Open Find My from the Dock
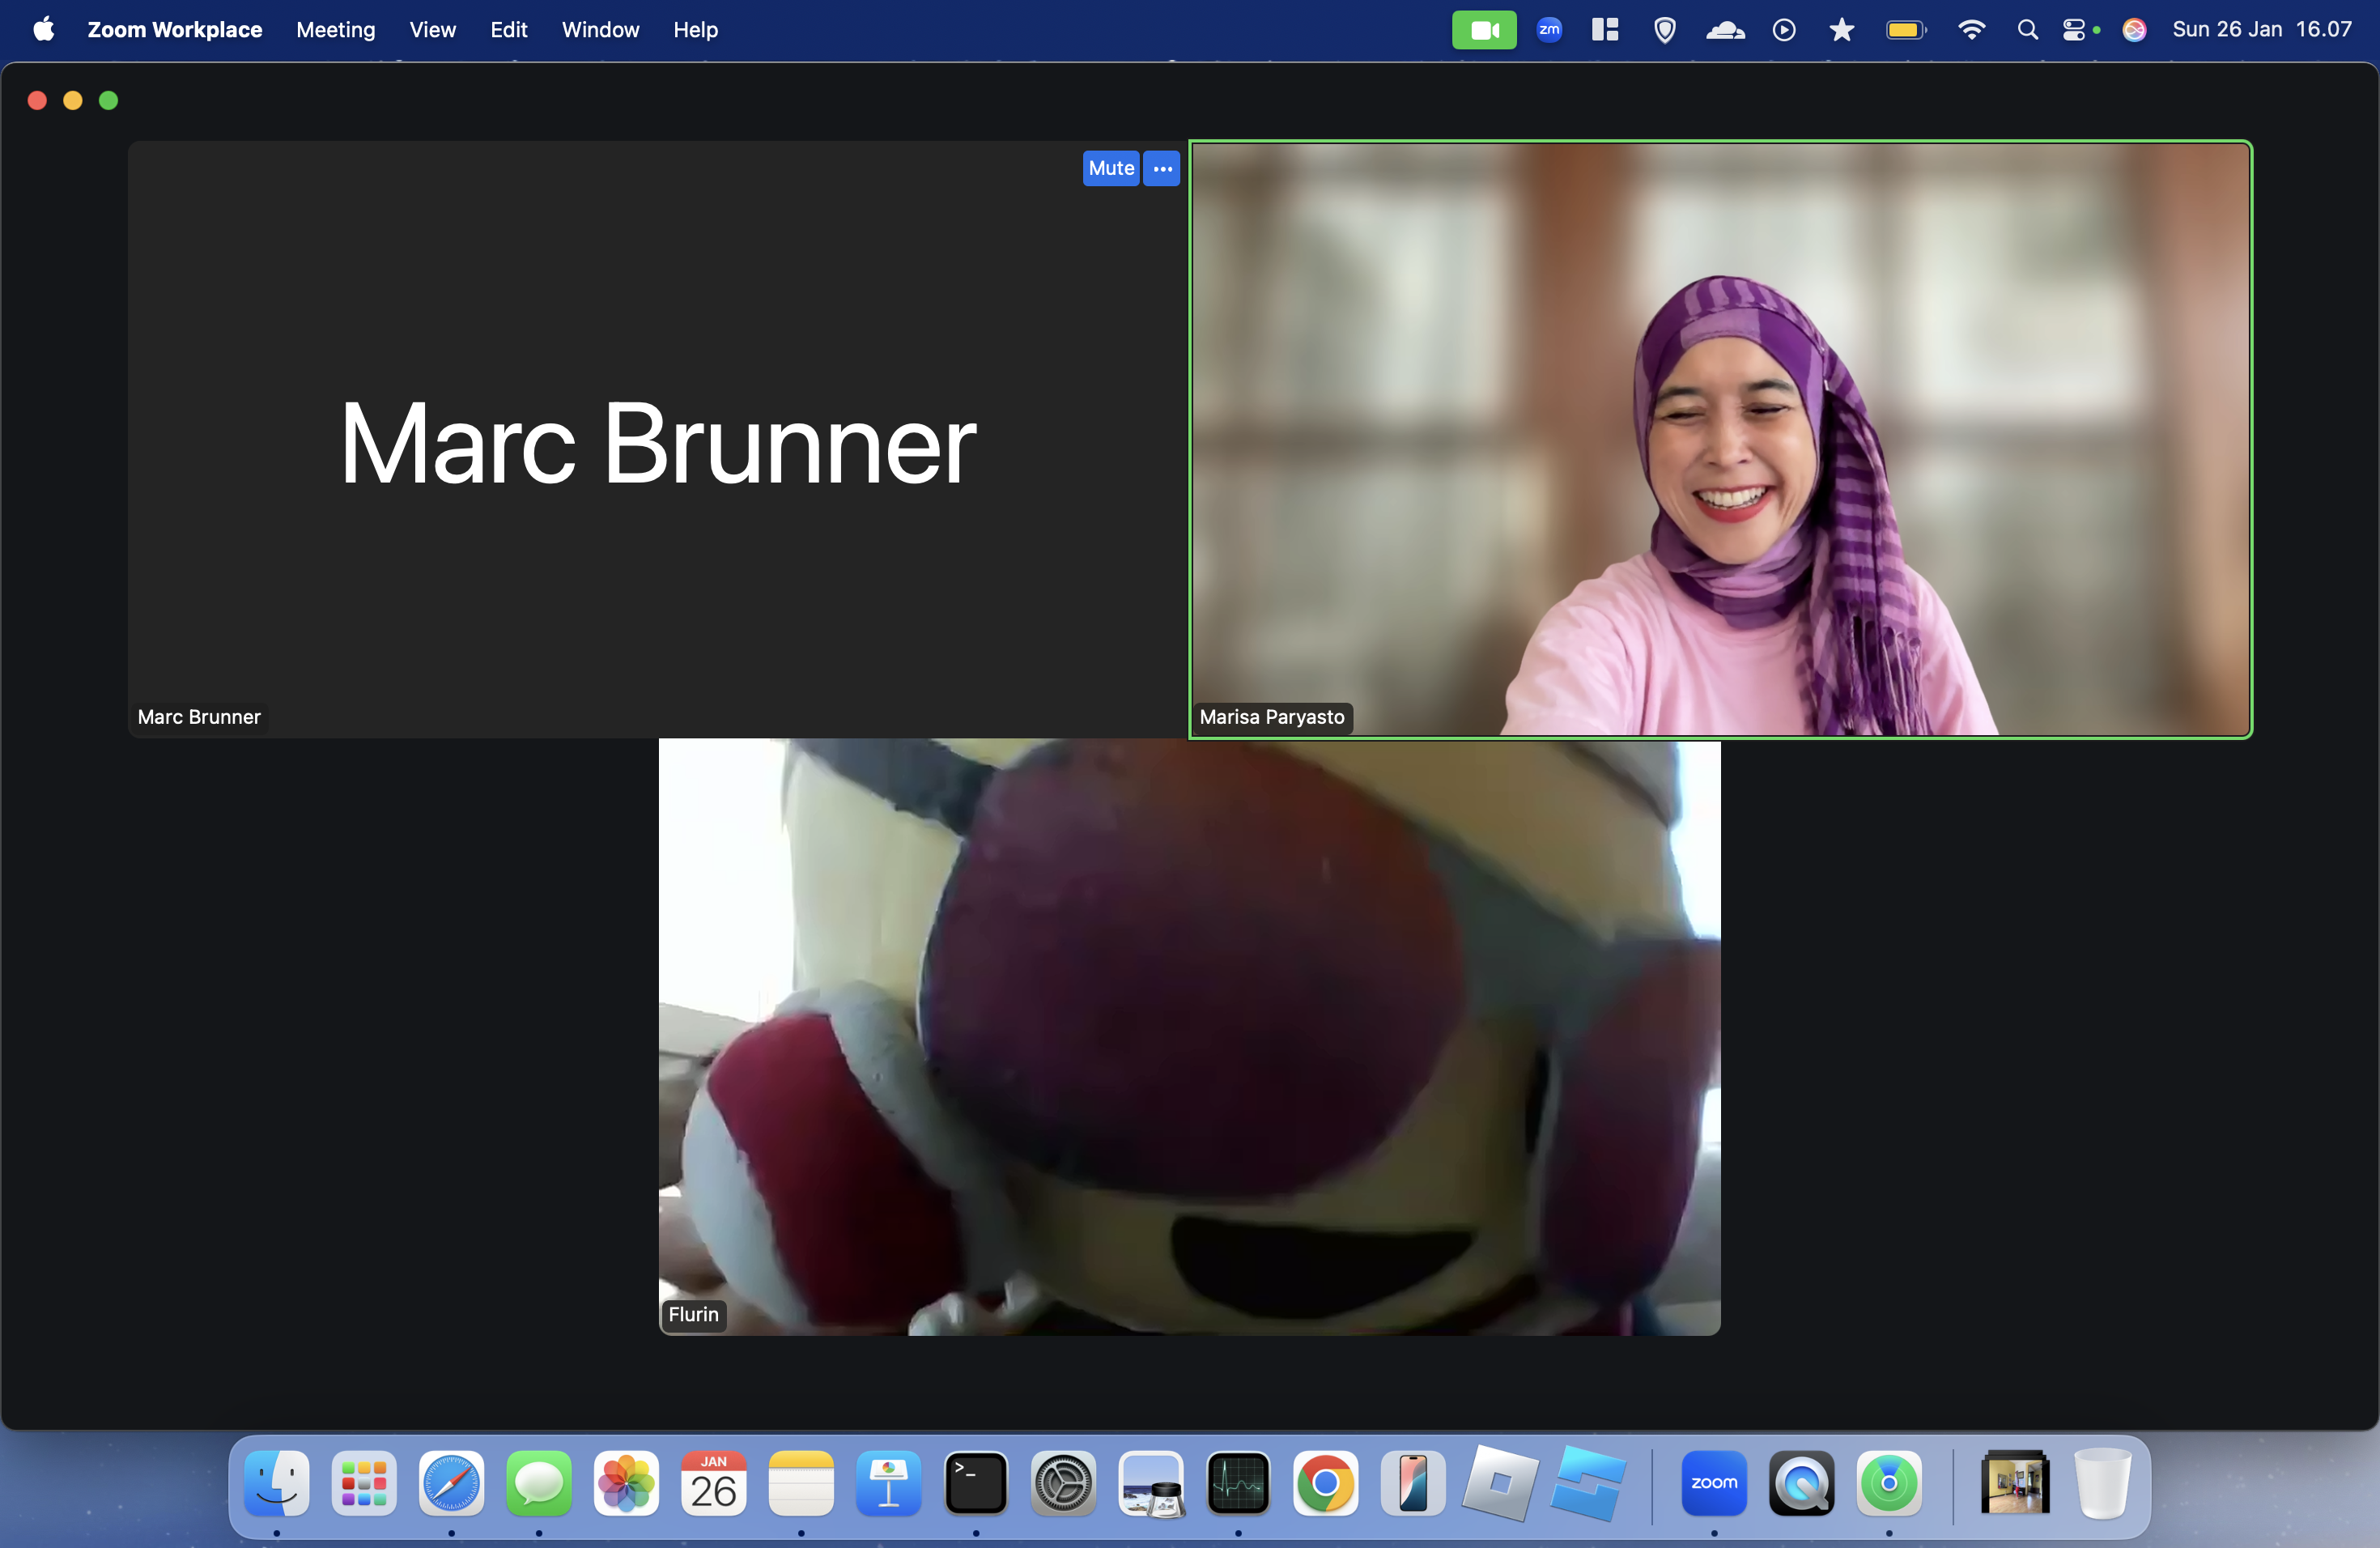The height and width of the screenshot is (1548, 2380). [1889, 1483]
